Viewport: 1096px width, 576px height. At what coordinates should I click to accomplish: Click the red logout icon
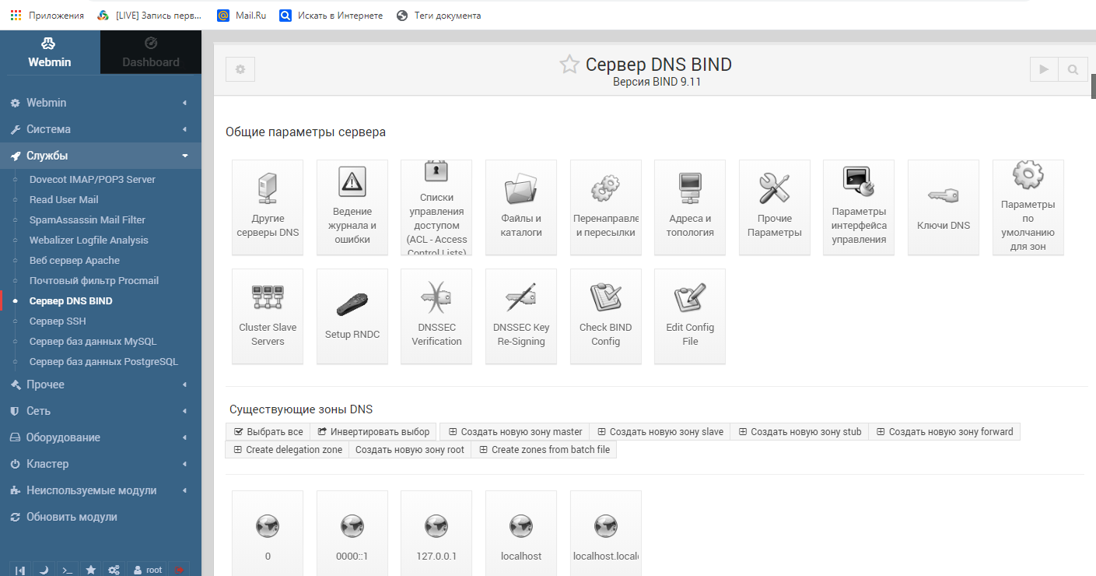180,570
